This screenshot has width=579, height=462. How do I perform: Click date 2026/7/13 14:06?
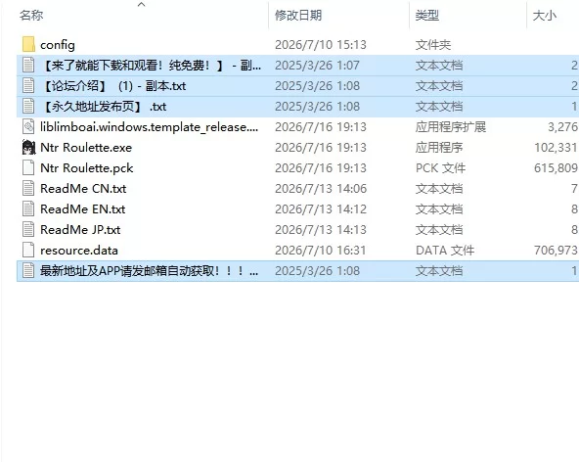[x=321, y=189]
